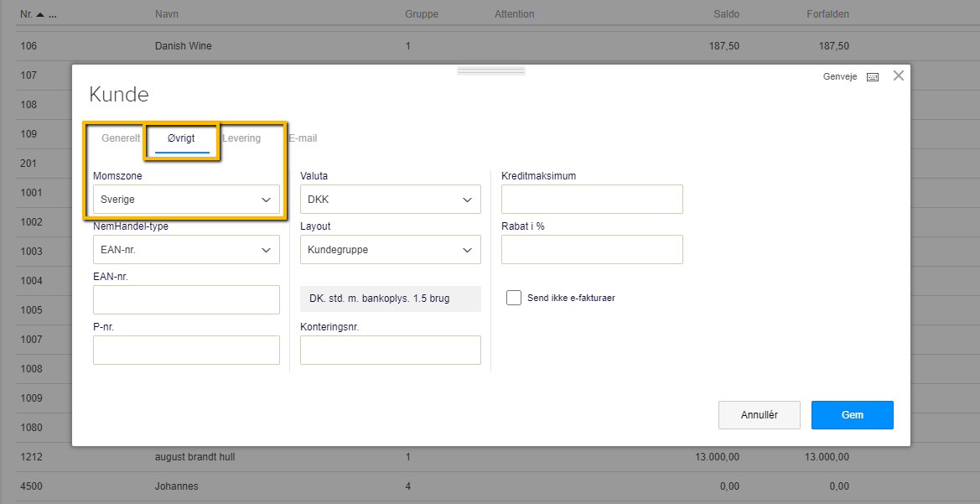Click the Nr. column sort arrow
Screen dimensions: 980x504
[x=39, y=14]
